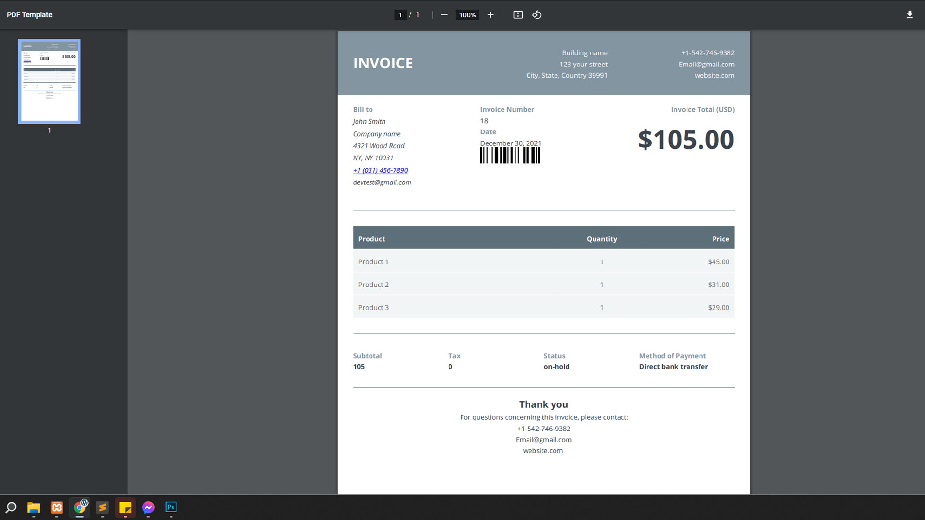The height and width of the screenshot is (520, 925).
Task: Select the page 1 thumbnail
Action: [50, 81]
